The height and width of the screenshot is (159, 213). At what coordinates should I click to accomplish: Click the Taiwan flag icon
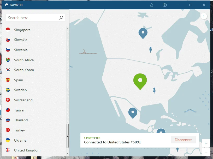(8, 110)
